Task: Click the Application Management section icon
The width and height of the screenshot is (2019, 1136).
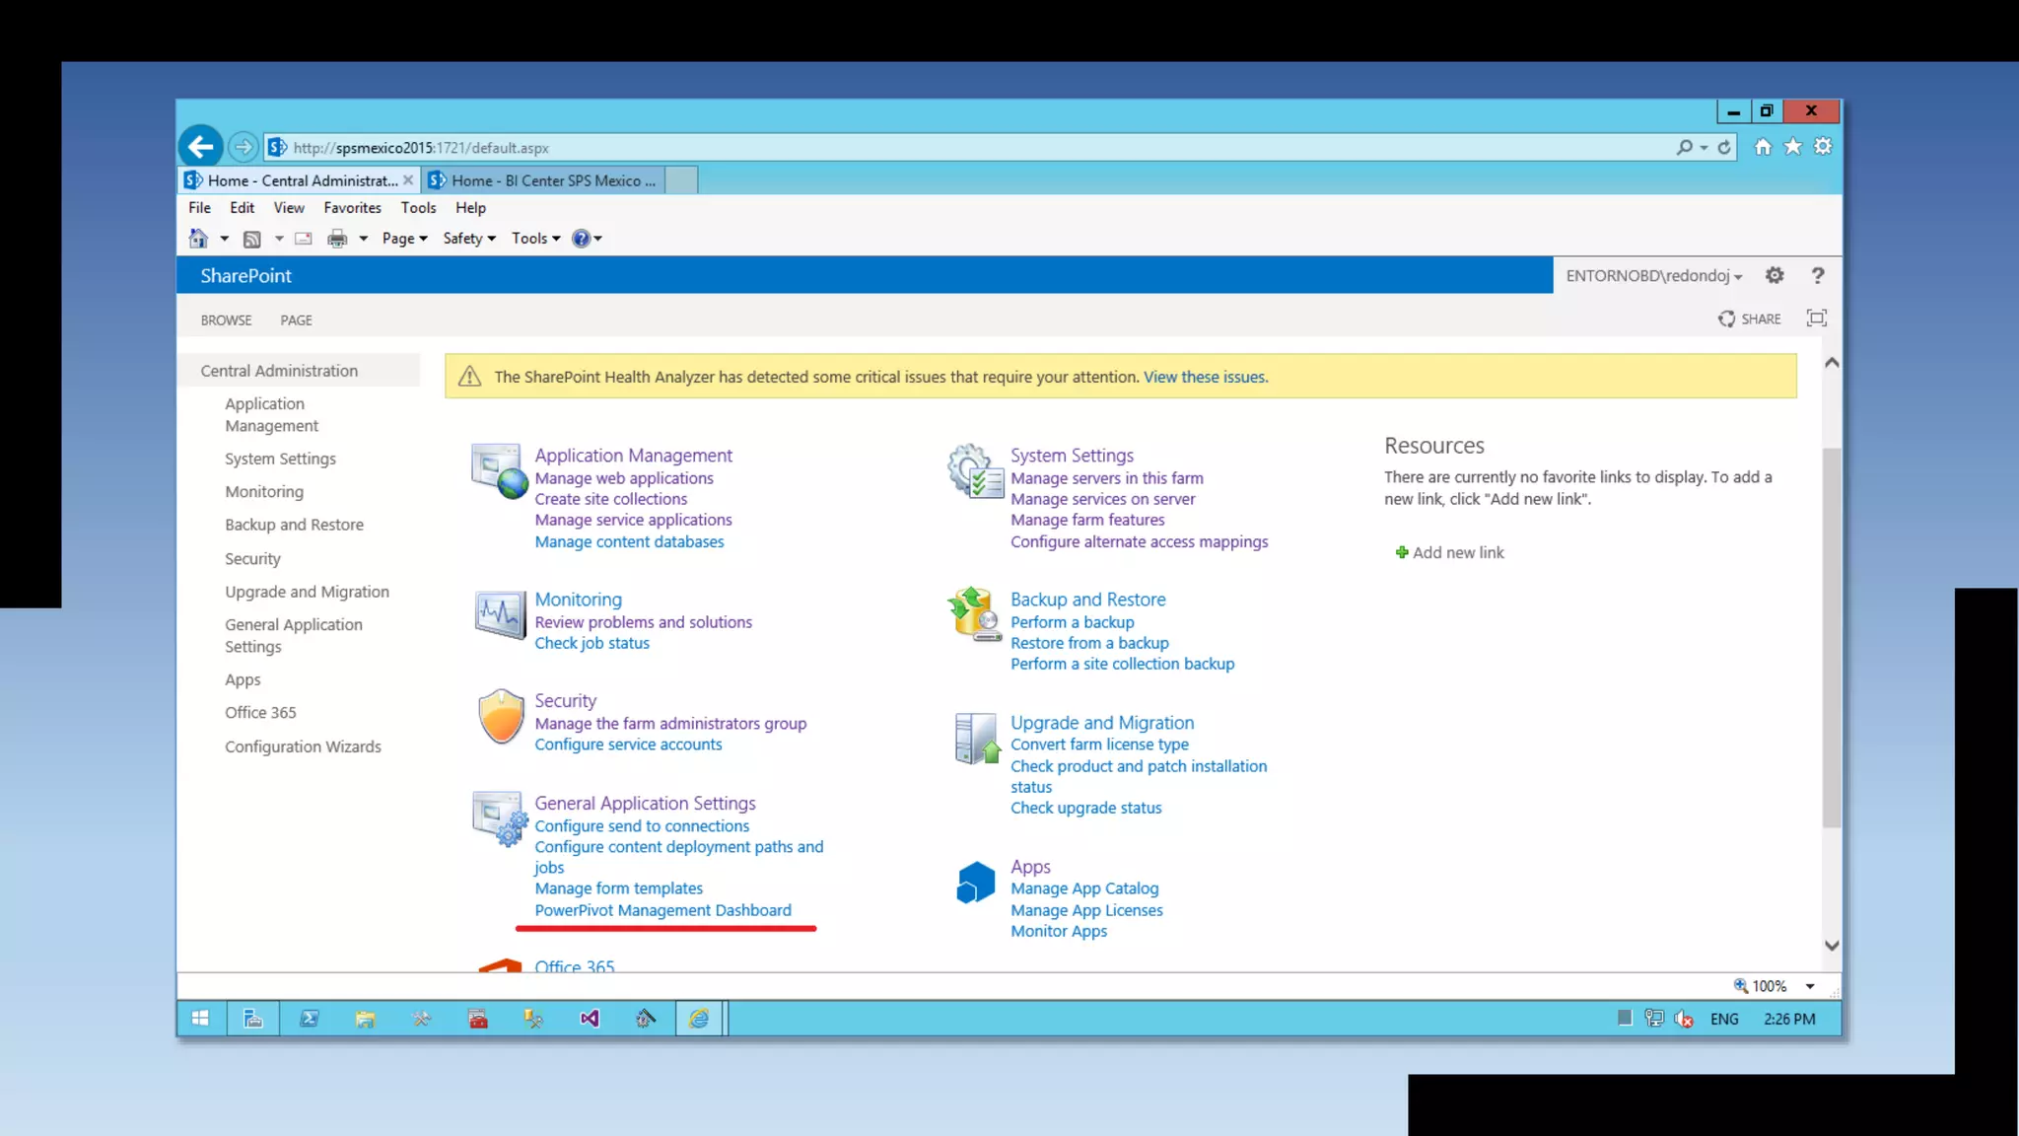Action: 500,470
